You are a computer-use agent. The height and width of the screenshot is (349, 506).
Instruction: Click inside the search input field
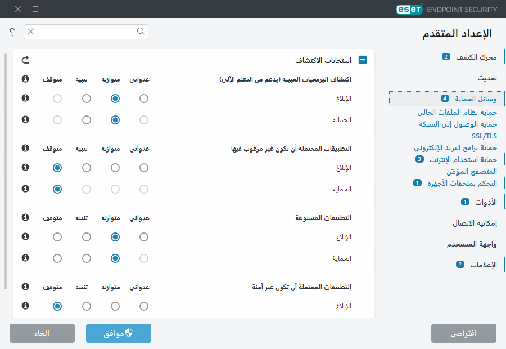point(84,32)
